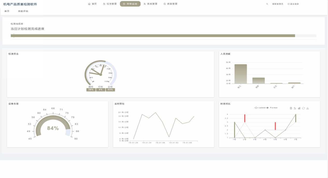This screenshot has height=178, width=328.
Task: Switch to the 首页 sub tab
Action: 7,11
